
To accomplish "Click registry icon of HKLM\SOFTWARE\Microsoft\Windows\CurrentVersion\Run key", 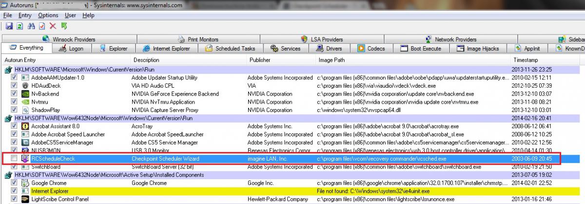I will (9, 70).
